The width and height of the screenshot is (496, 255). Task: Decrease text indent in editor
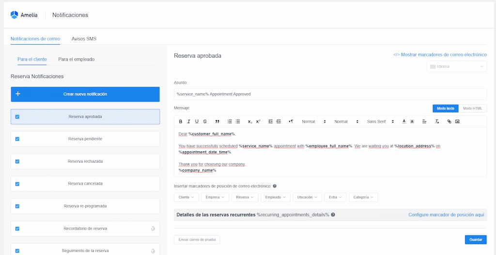click(270, 121)
